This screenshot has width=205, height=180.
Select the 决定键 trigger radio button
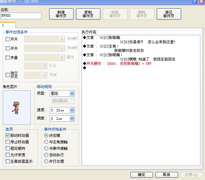point(46,135)
